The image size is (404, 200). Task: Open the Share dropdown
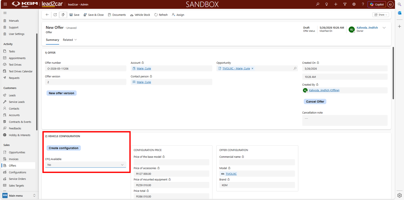[x=381, y=15]
